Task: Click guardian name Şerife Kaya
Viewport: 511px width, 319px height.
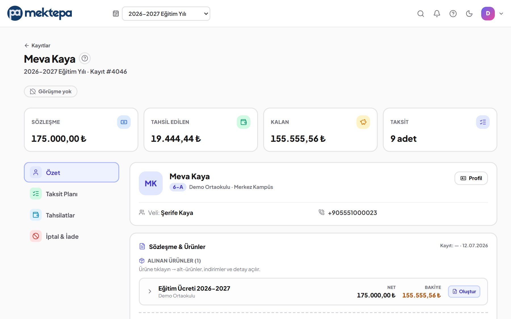Action: (177, 213)
